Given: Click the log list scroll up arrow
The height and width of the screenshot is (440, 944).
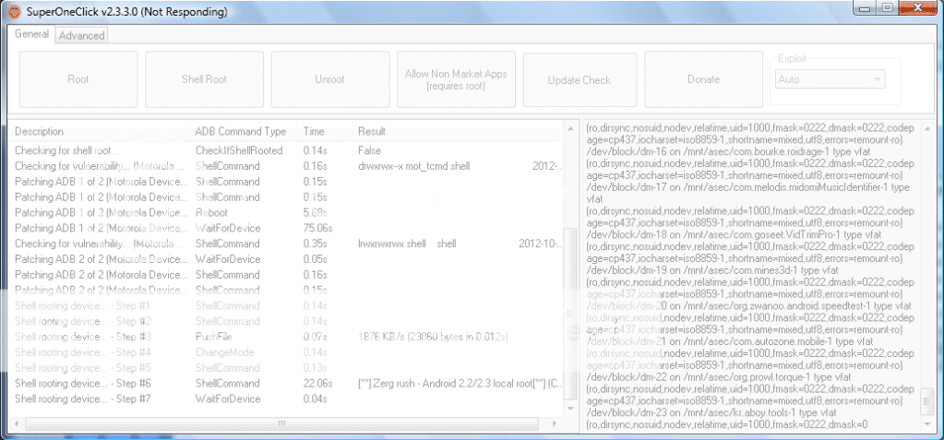Looking at the screenshot, I should [x=570, y=128].
